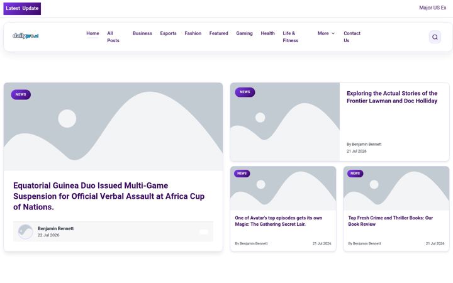Open the Home menu item

pyautogui.click(x=92, y=33)
